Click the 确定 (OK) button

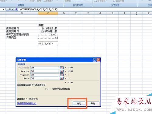[x=79, y=103]
